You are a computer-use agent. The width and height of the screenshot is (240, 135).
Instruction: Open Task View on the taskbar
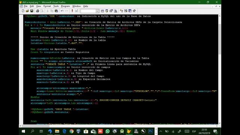41,131
